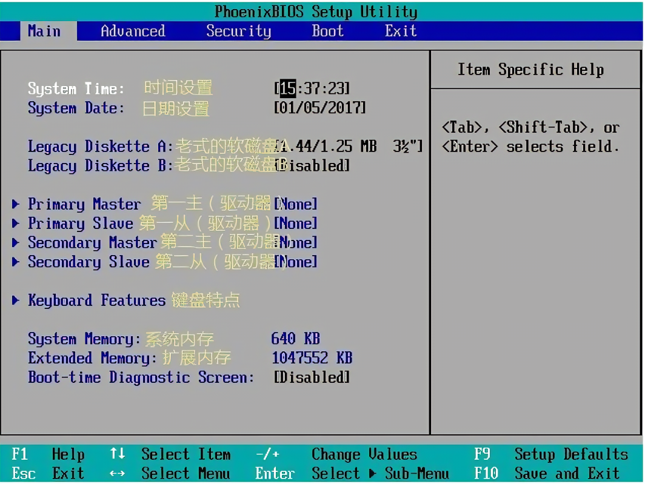Expand the Secondary Master arrow
645x484 pixels.
coord(16,243)
